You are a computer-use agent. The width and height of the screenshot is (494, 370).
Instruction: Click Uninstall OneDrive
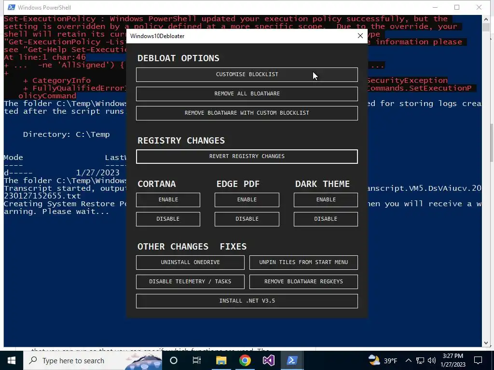click(190, 263)
